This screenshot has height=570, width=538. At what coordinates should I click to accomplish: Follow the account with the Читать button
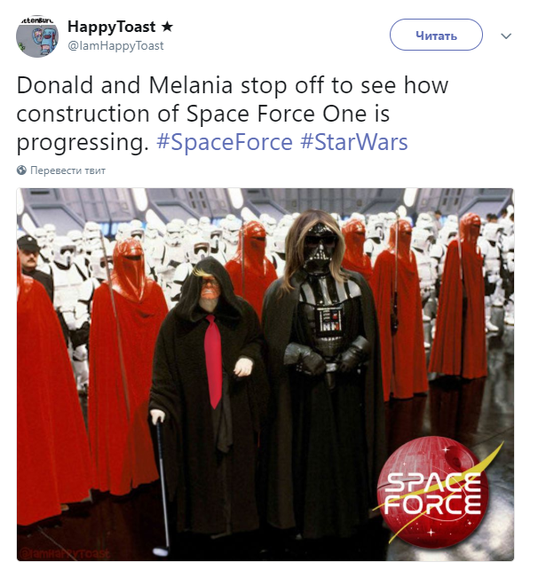[x=436, y=35]
